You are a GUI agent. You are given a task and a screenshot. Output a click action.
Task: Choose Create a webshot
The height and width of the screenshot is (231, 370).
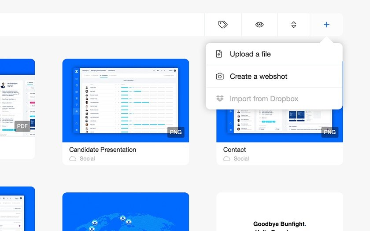click(274, 77)
